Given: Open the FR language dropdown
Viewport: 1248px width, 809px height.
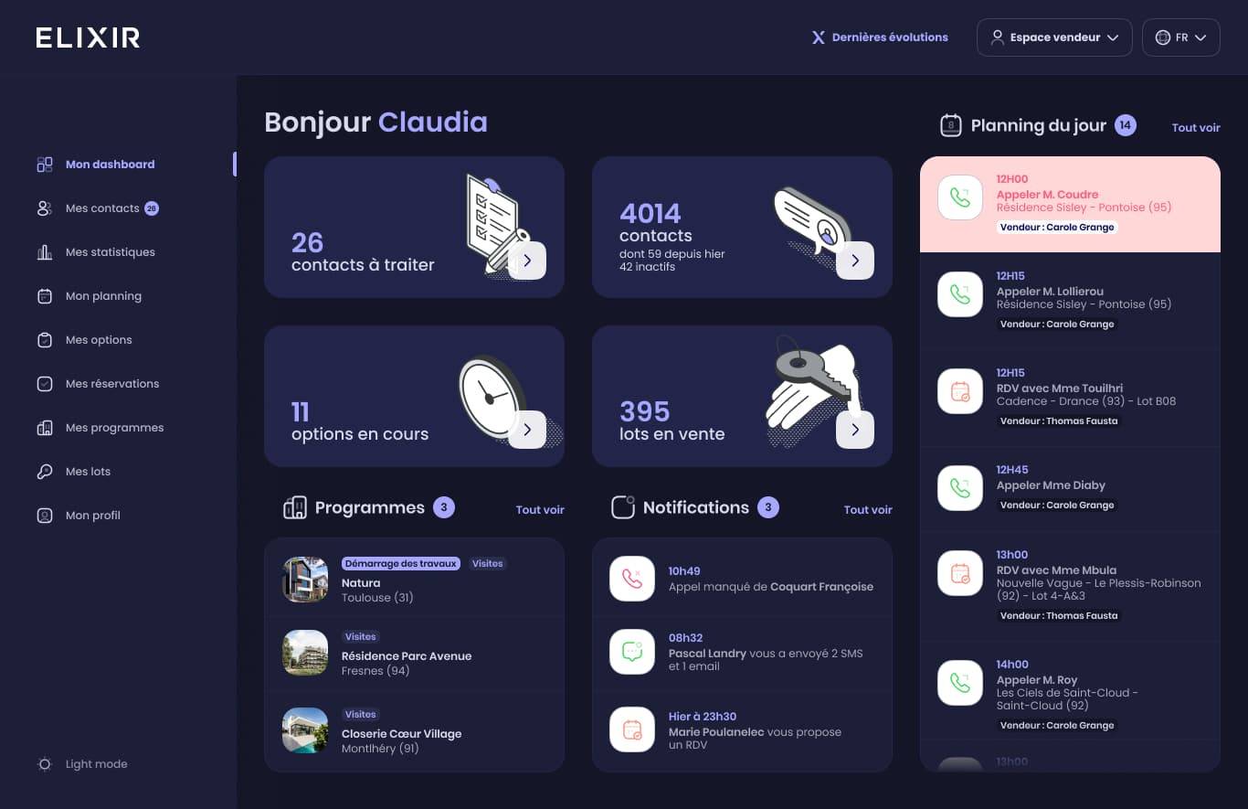Looking at the screenshot, I should pyautogui.click(x=1180, y=37).
